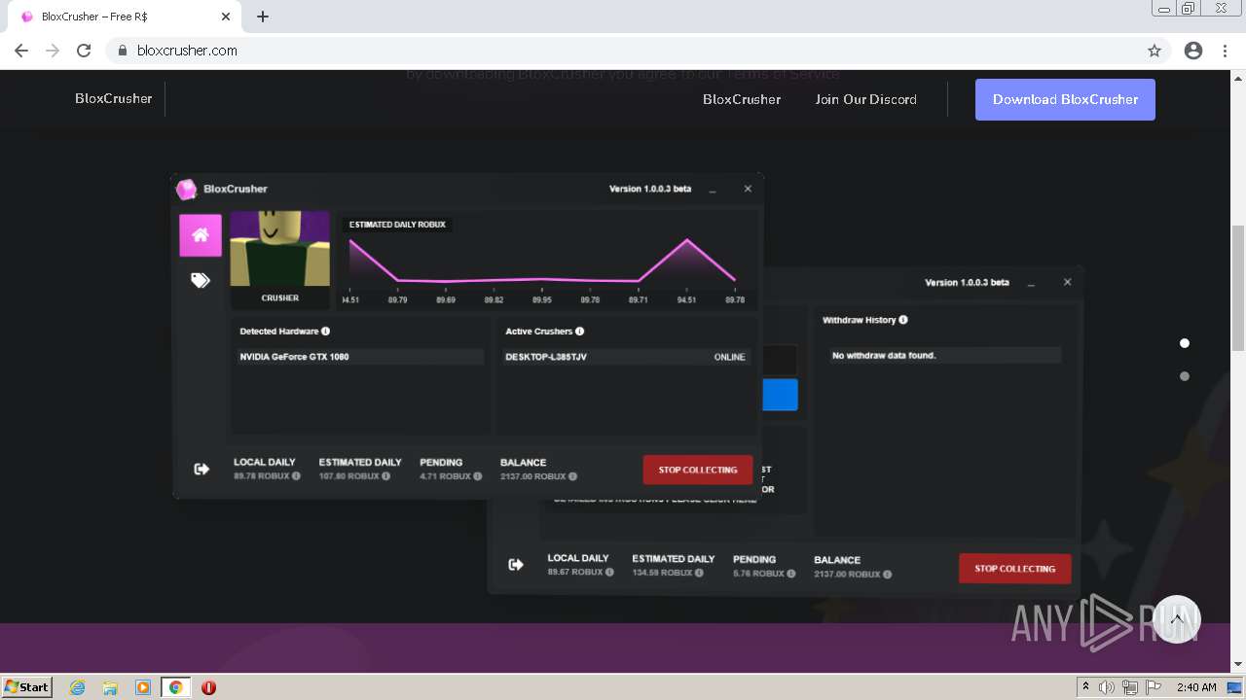
Task: Click the BloxCrusher site logo text
Action: point(113,98)
